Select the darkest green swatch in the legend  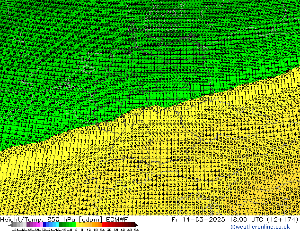[x=61, y=224]
